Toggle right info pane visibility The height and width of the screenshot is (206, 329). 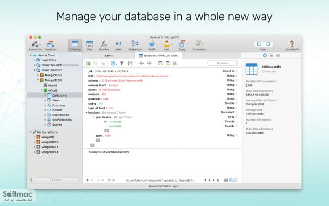(268, 44)
